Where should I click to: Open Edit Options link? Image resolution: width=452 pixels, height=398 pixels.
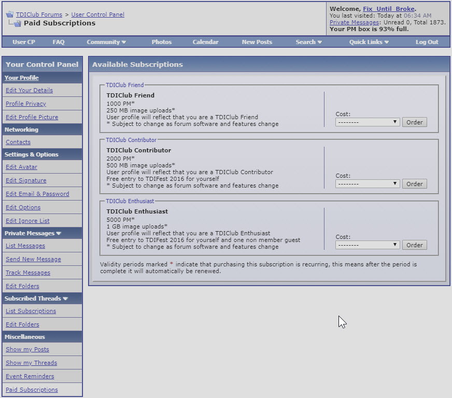[x=23, y=207]
